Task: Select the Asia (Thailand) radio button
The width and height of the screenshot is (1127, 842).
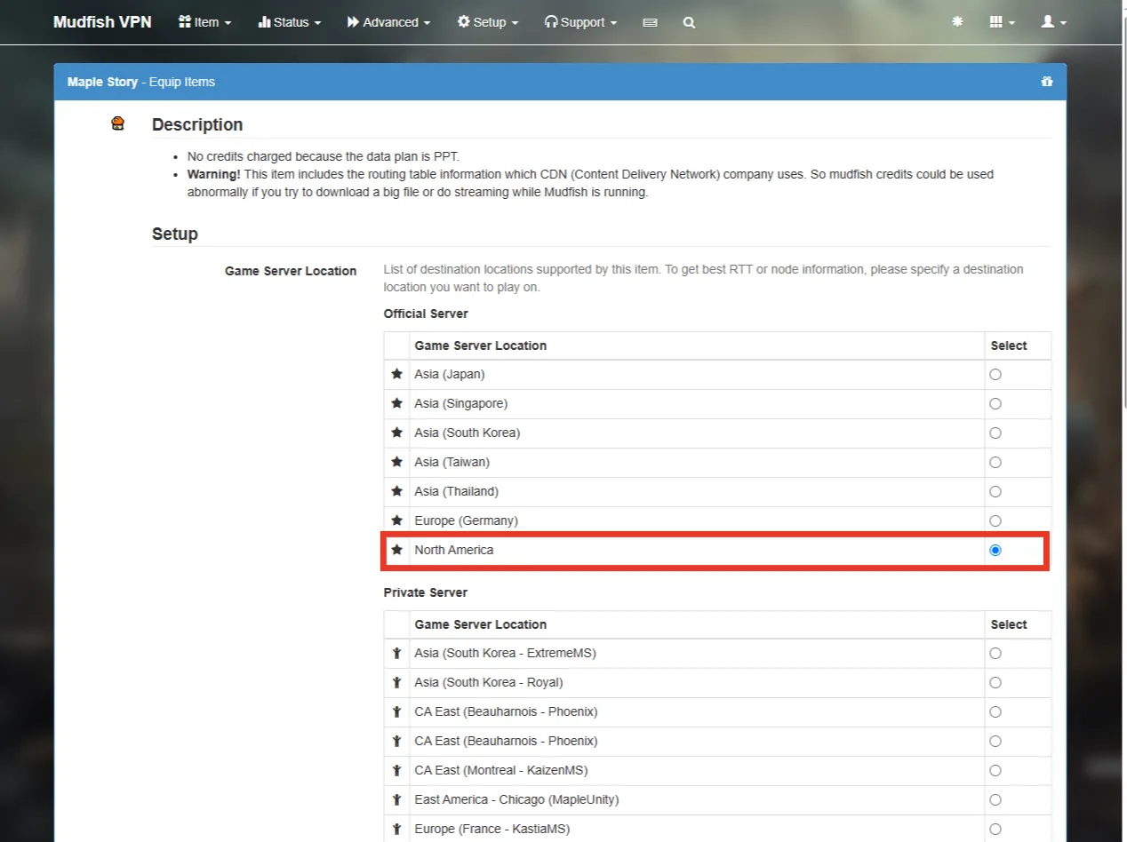Action: click(995, 491)
